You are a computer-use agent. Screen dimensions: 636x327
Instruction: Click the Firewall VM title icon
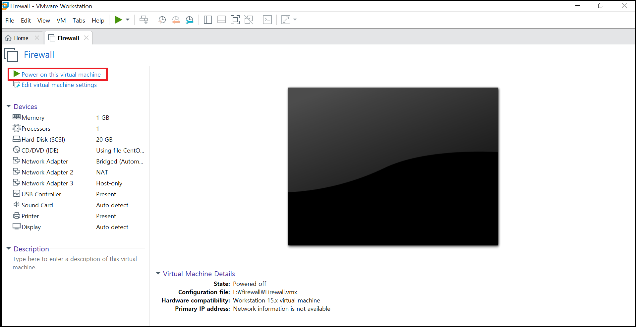11,55
